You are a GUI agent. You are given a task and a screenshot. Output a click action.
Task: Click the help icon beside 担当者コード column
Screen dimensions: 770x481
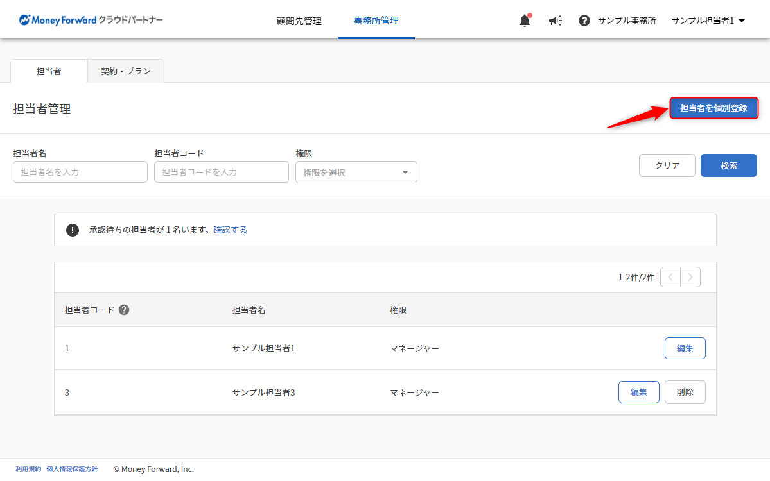point(124,310)
